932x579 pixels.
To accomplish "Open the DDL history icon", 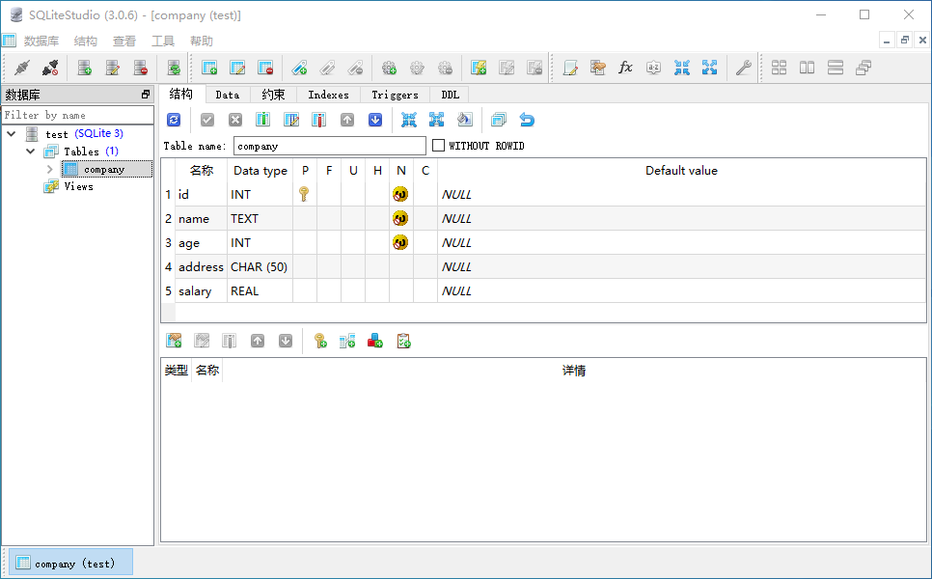I will coord(598,68).
